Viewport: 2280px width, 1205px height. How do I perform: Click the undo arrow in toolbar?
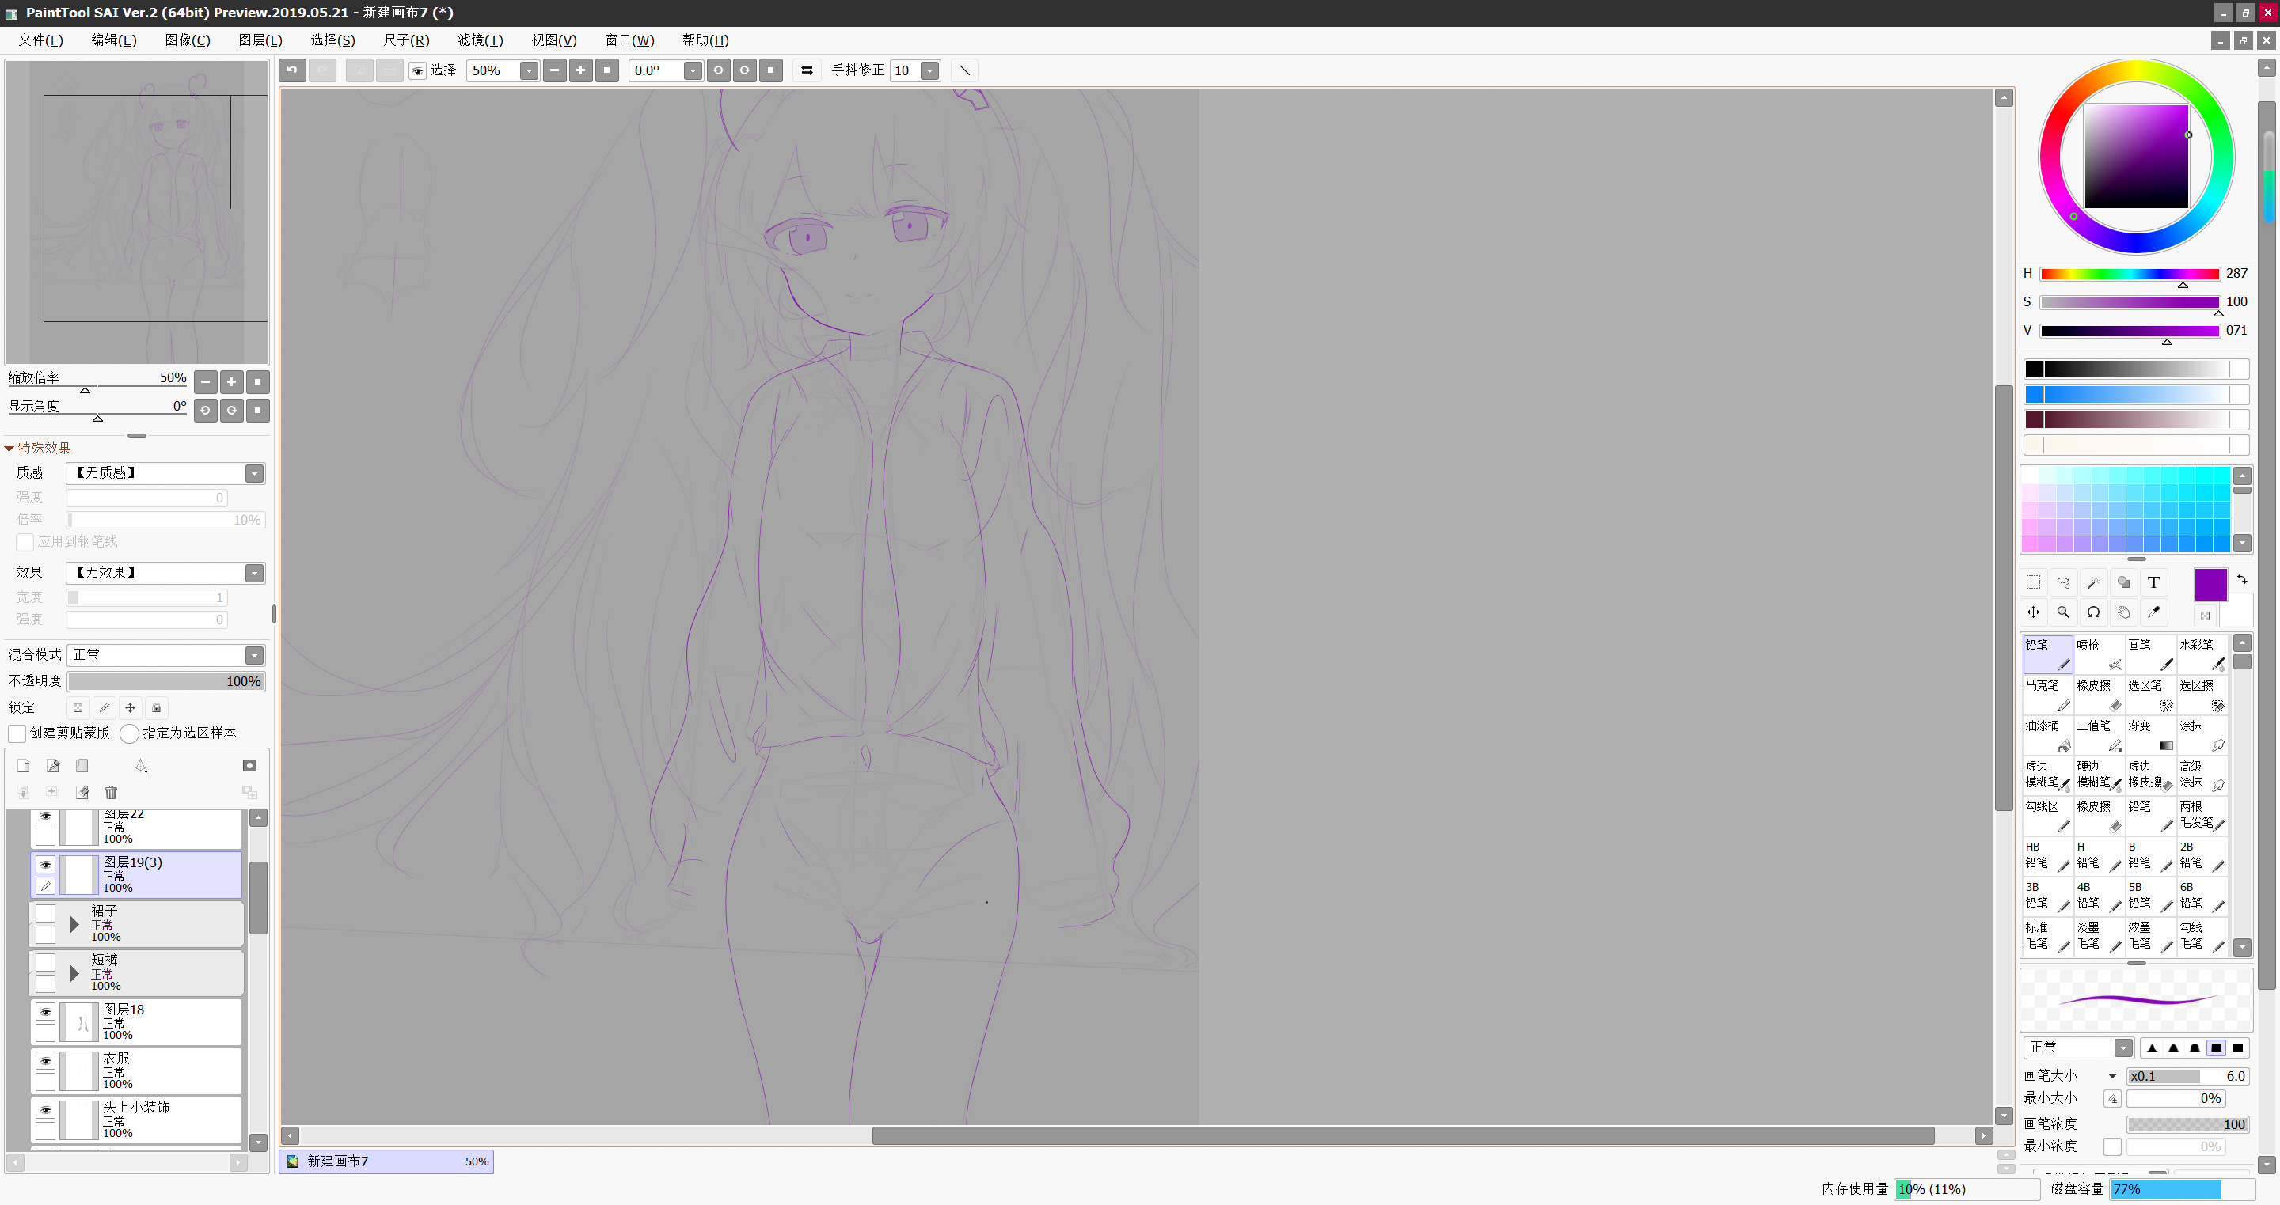[x=292, y=70]
